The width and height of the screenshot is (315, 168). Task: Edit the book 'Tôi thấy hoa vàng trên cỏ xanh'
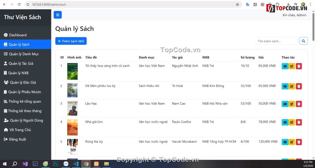click(x=292, y=66)
